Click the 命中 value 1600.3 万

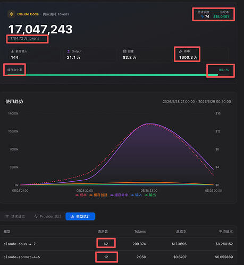point(188,57)
